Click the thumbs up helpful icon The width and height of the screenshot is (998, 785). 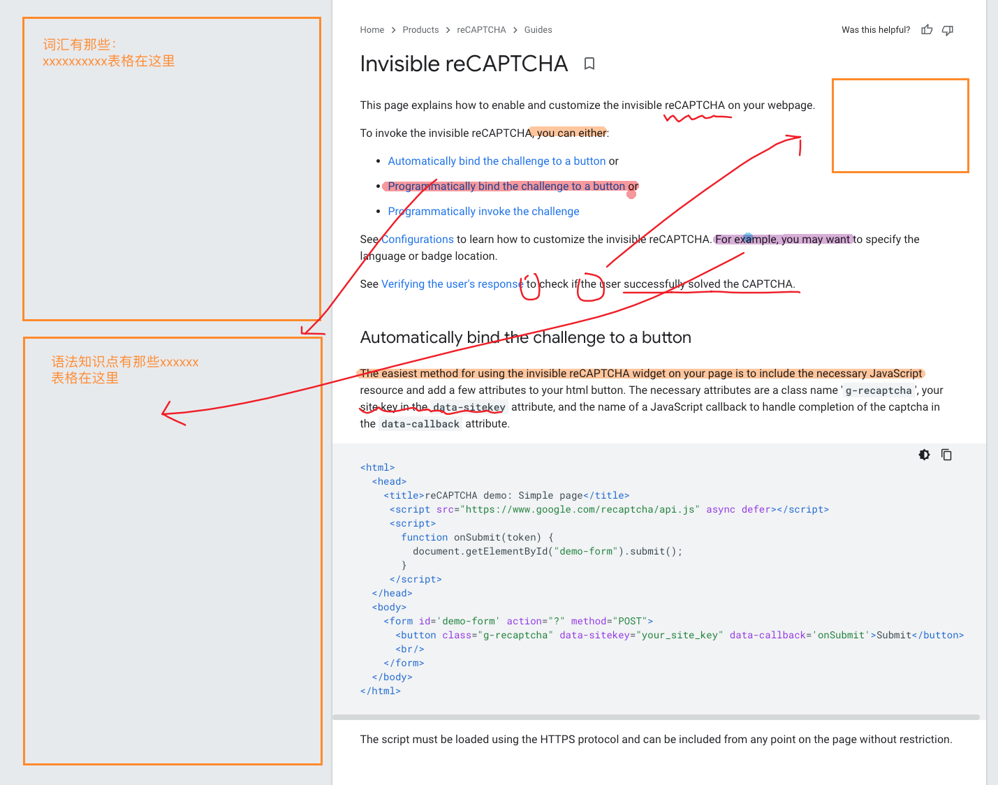[x=927, y=29]
